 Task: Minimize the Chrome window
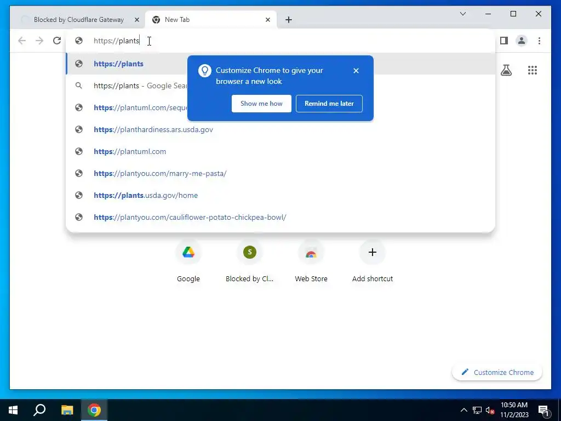coord(488,14)
